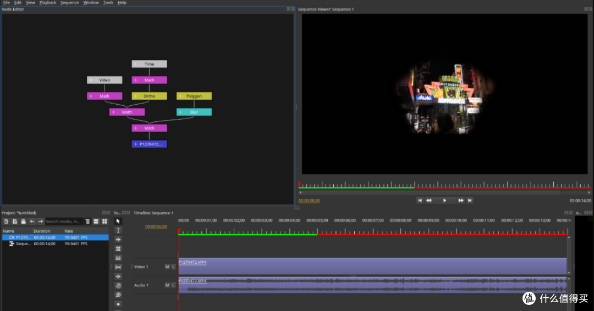Click the viewer horizontal scrollbar
Viewport: 594px width, 311px height.
(x=431, y=193)
